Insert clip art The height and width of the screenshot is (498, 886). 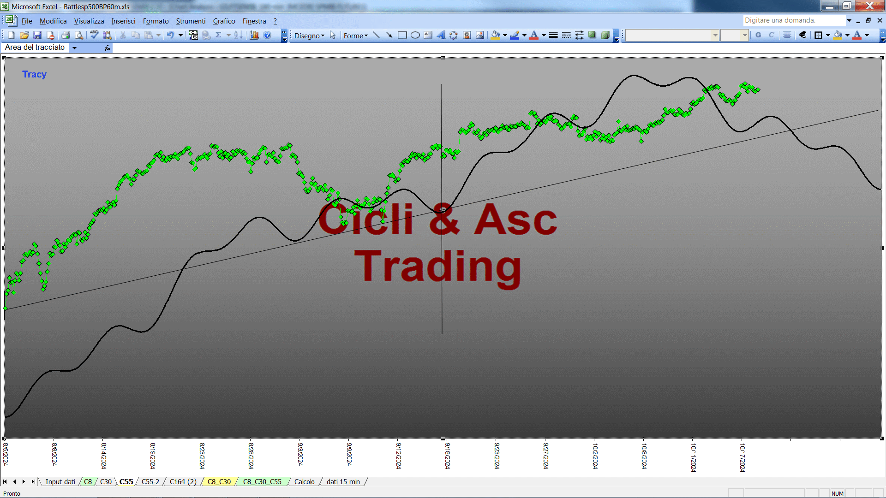467,35
